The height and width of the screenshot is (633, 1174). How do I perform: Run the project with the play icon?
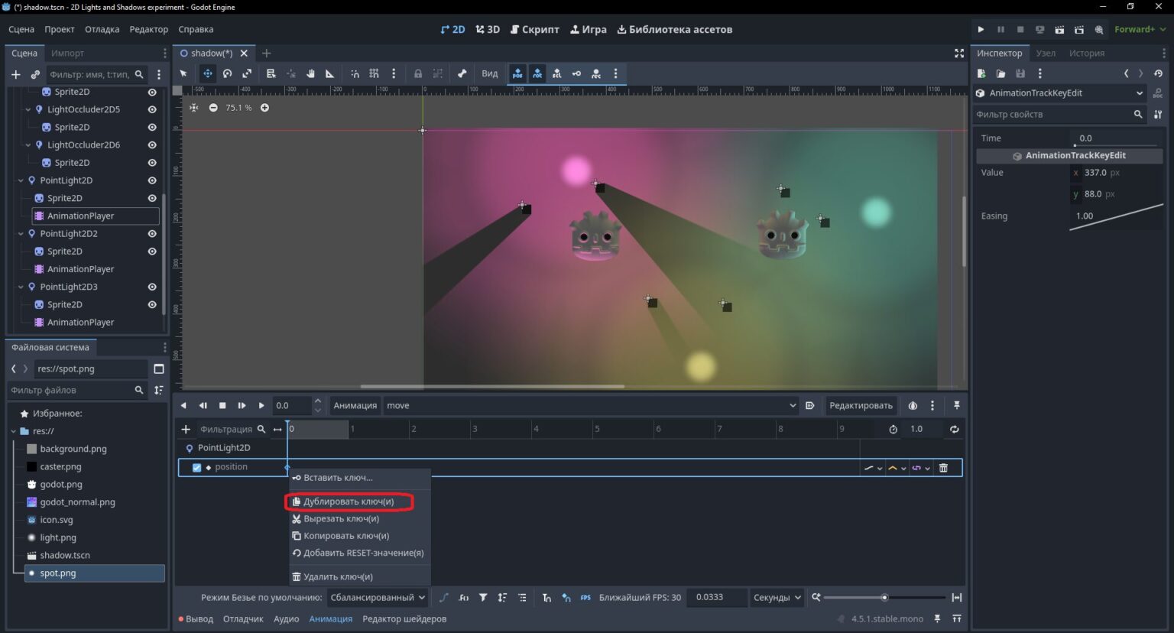[981, 29]
